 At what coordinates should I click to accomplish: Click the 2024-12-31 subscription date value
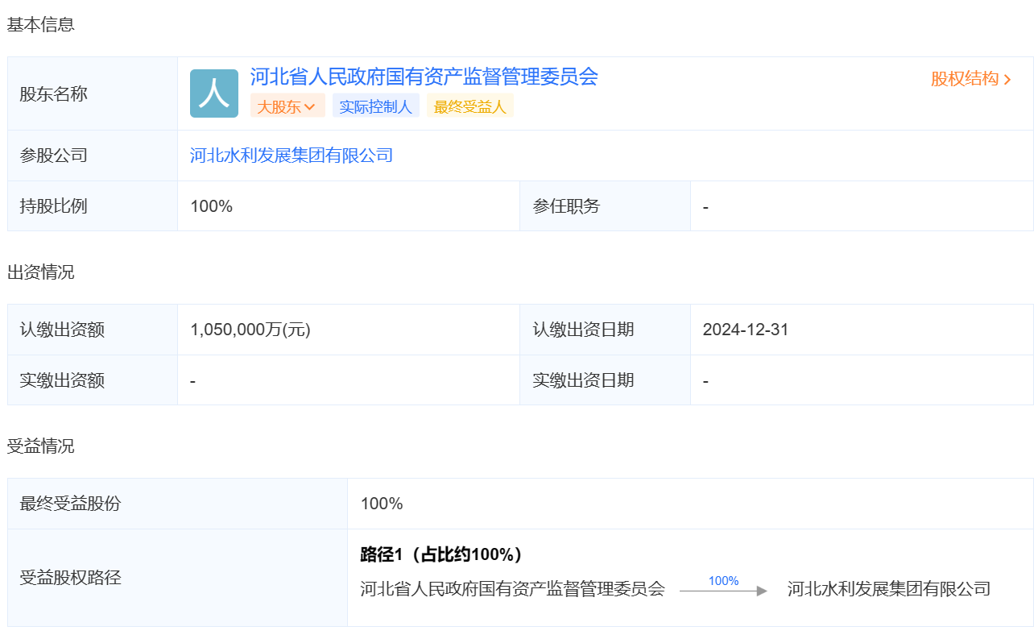[x=746, y=330]
